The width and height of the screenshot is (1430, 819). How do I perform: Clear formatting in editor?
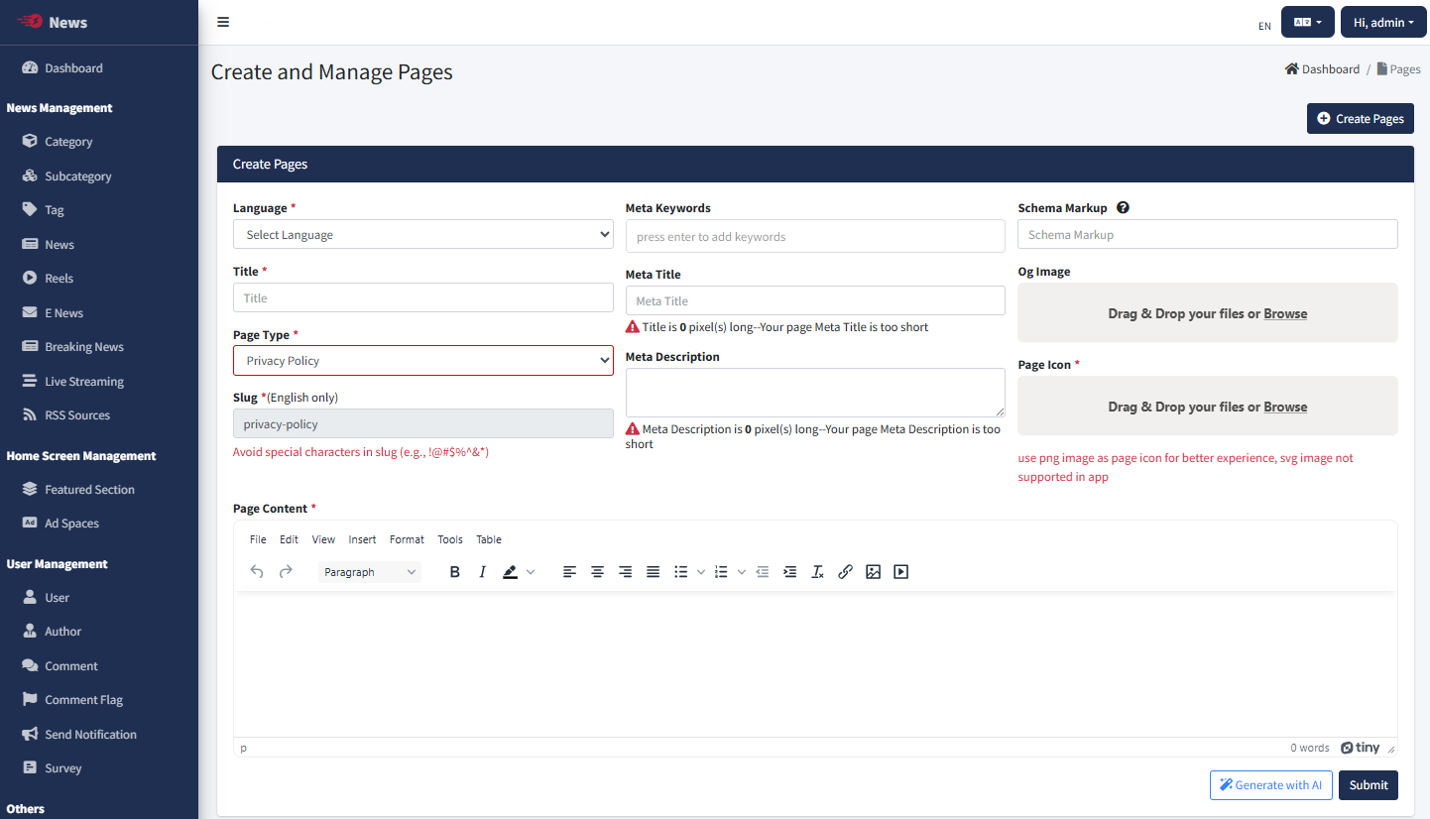[x=817, y=572]
